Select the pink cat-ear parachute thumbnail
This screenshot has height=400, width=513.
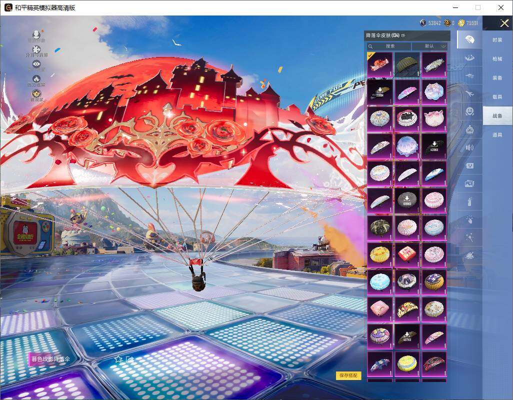coord(434,118)
